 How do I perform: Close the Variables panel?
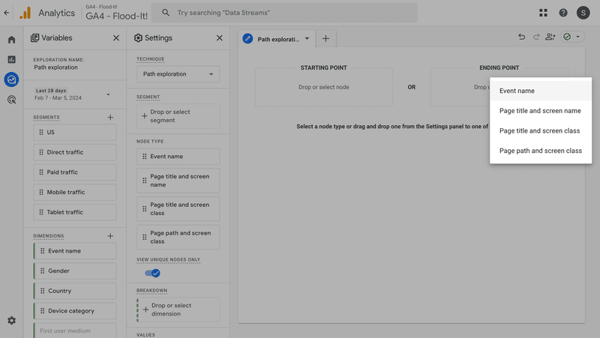coord(116,38)
